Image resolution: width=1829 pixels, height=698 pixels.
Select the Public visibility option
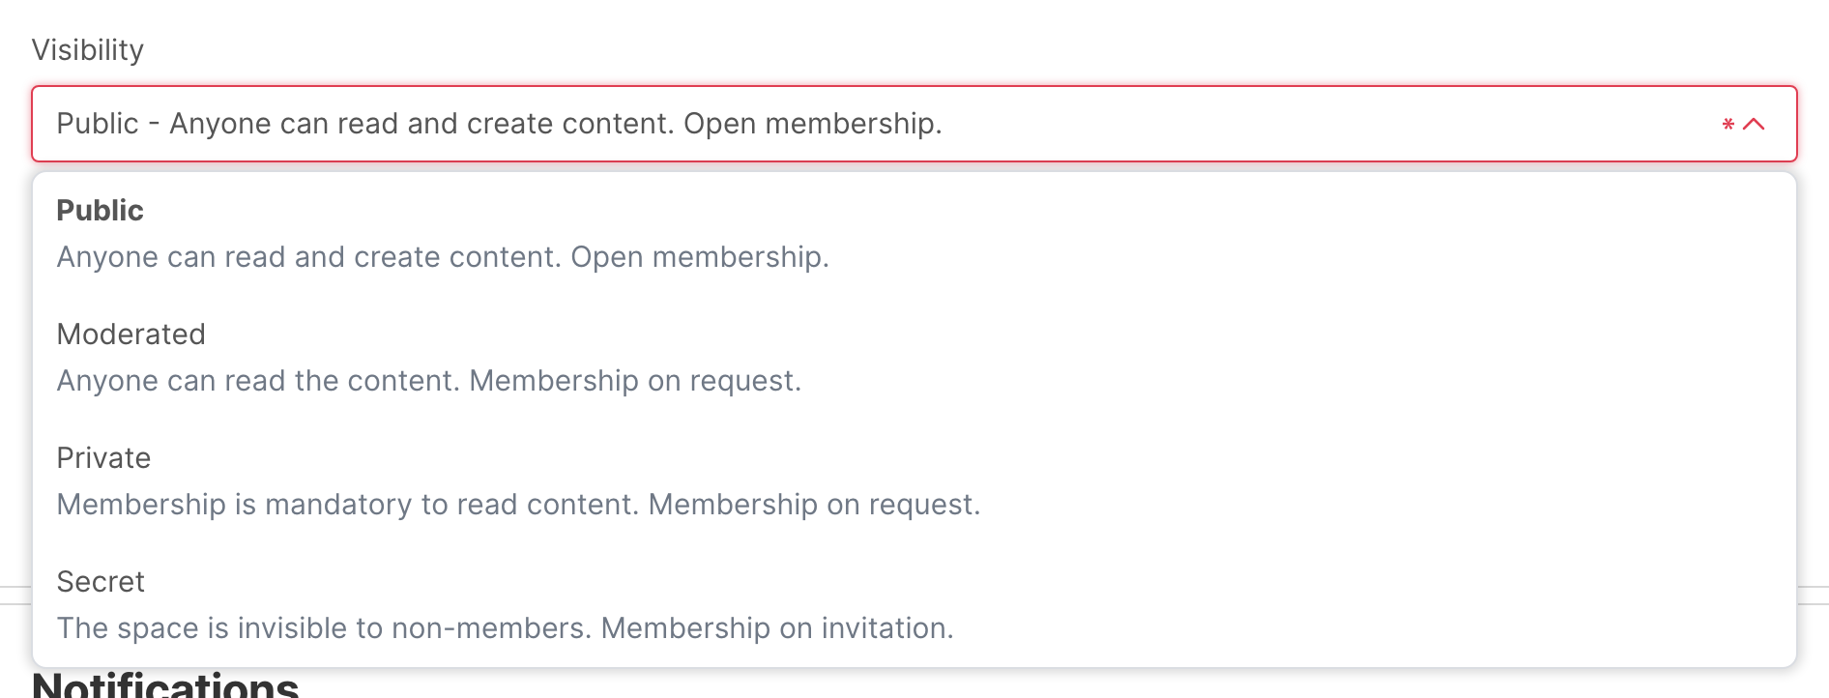(914, 234)
